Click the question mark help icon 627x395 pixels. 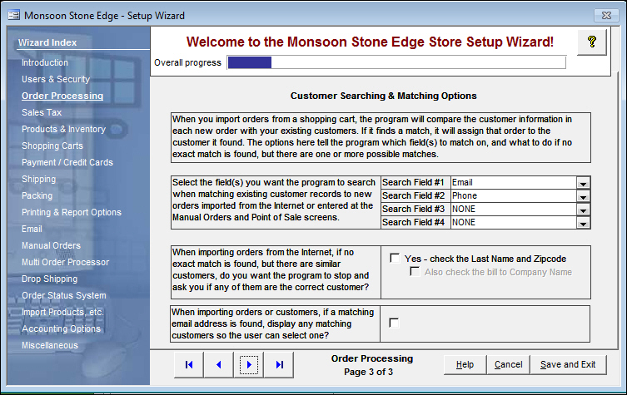click(592, 42)
